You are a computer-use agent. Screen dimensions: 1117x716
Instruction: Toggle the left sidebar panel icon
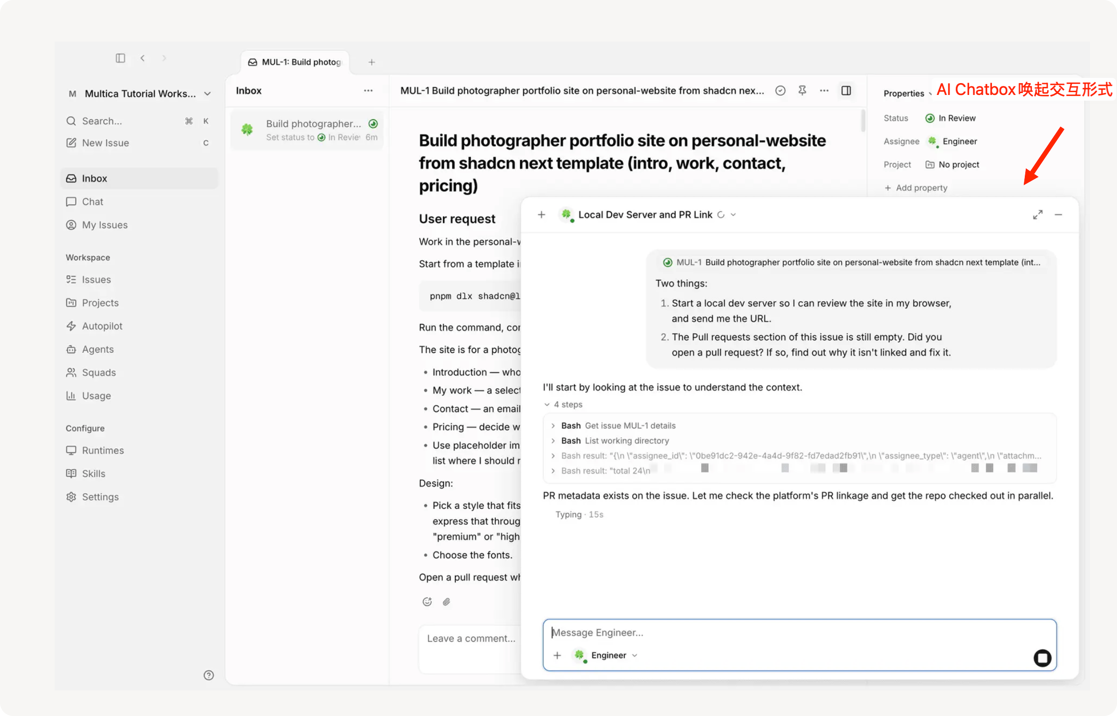[120, 58]
